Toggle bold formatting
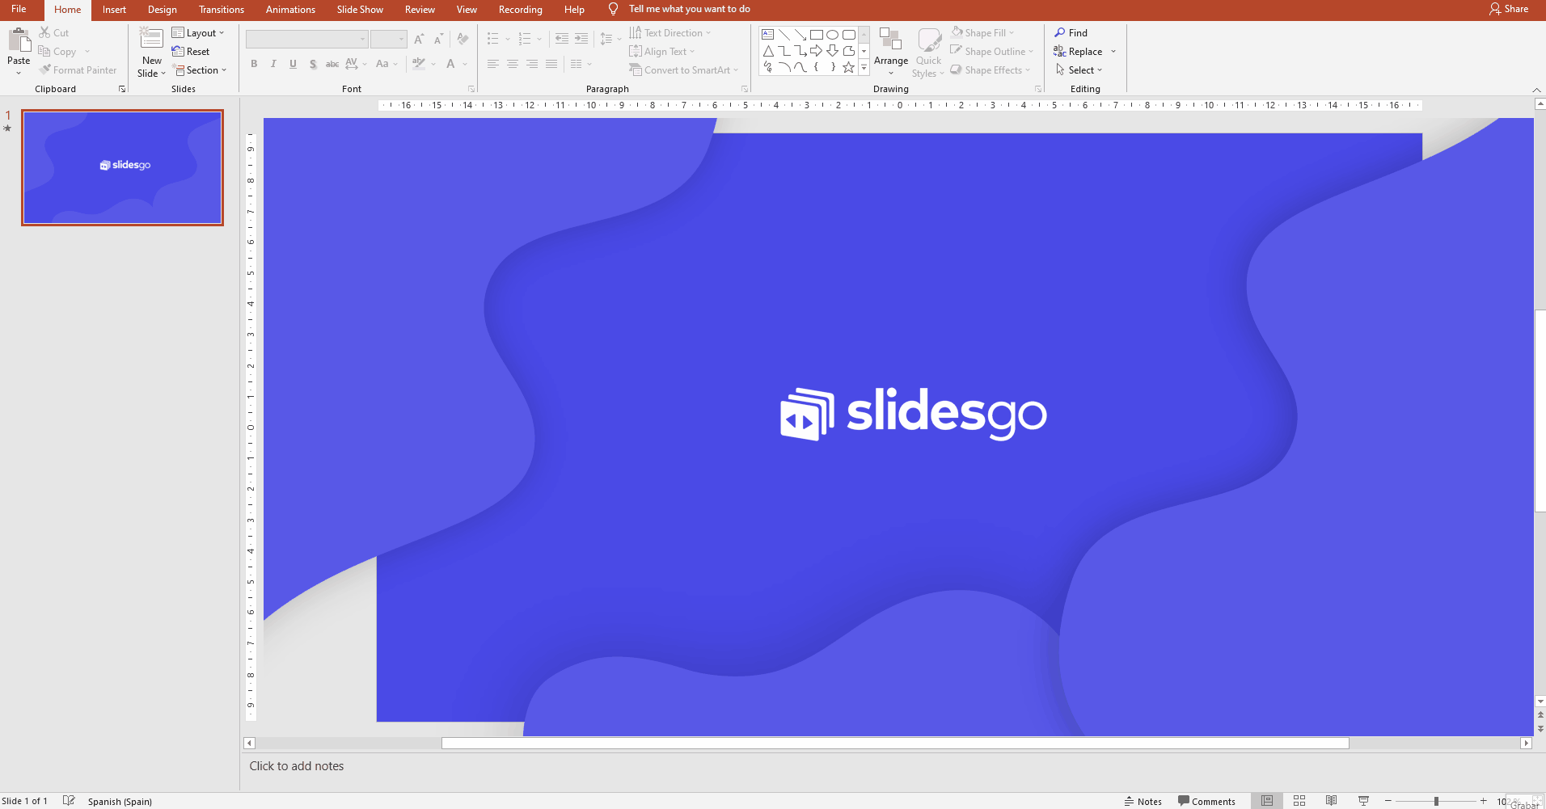Viewport: 1546px width, 809px height. tap(253, 64)
